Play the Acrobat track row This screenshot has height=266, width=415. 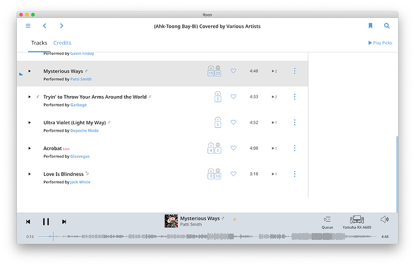(x=29, y=148)
